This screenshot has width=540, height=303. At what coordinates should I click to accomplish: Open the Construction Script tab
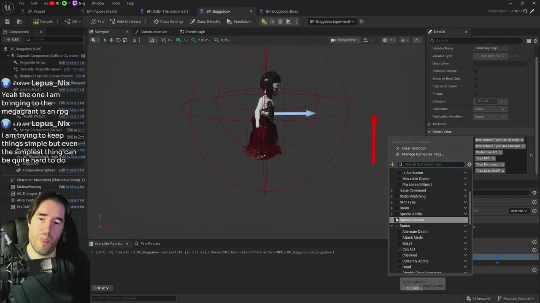[152, 32]
